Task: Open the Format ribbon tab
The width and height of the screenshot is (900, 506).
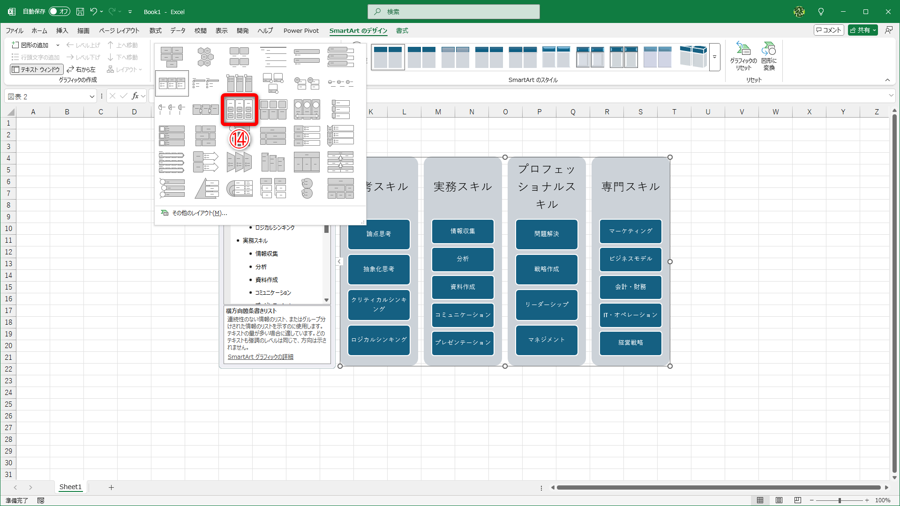Action: [x=402, y=30]
